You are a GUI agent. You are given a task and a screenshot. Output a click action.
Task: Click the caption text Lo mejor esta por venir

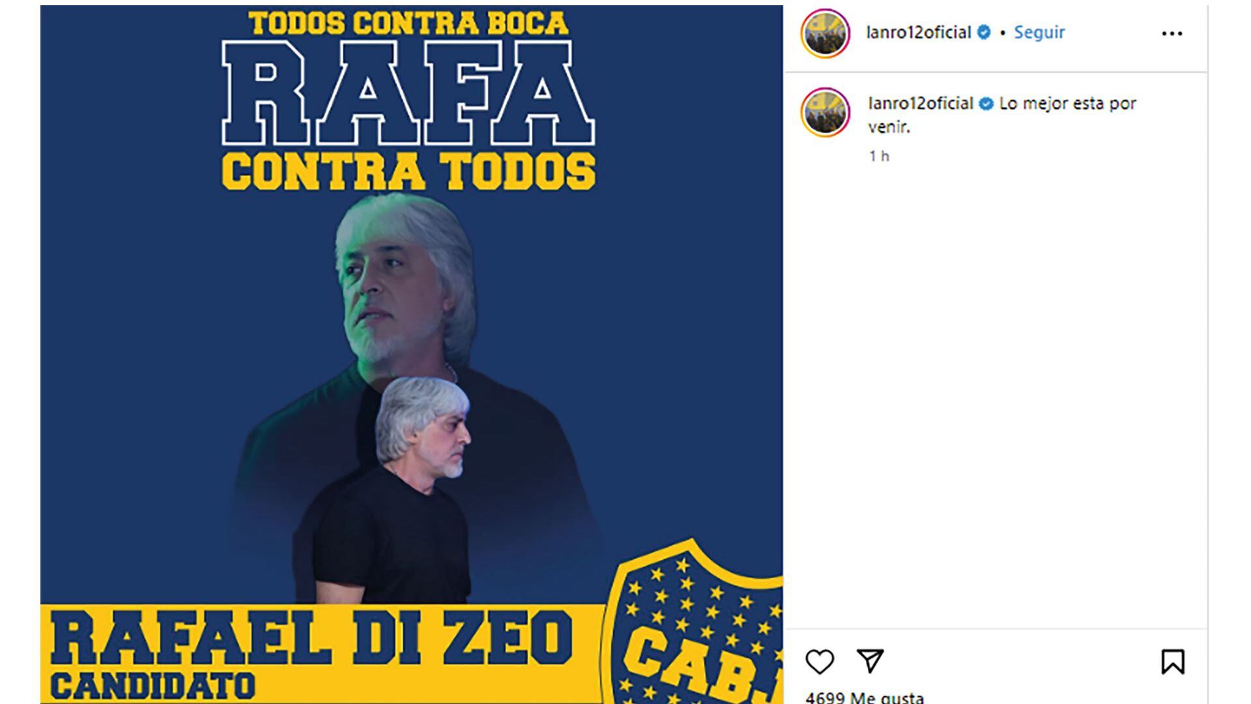pyautogui.click(x=1002, y=115)
